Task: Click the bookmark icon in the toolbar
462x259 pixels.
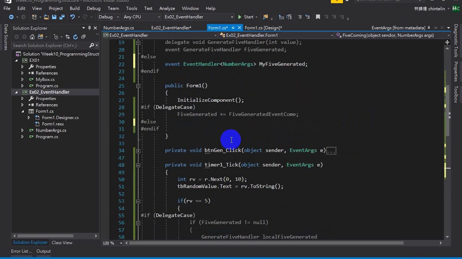Action: coord(318,17)
